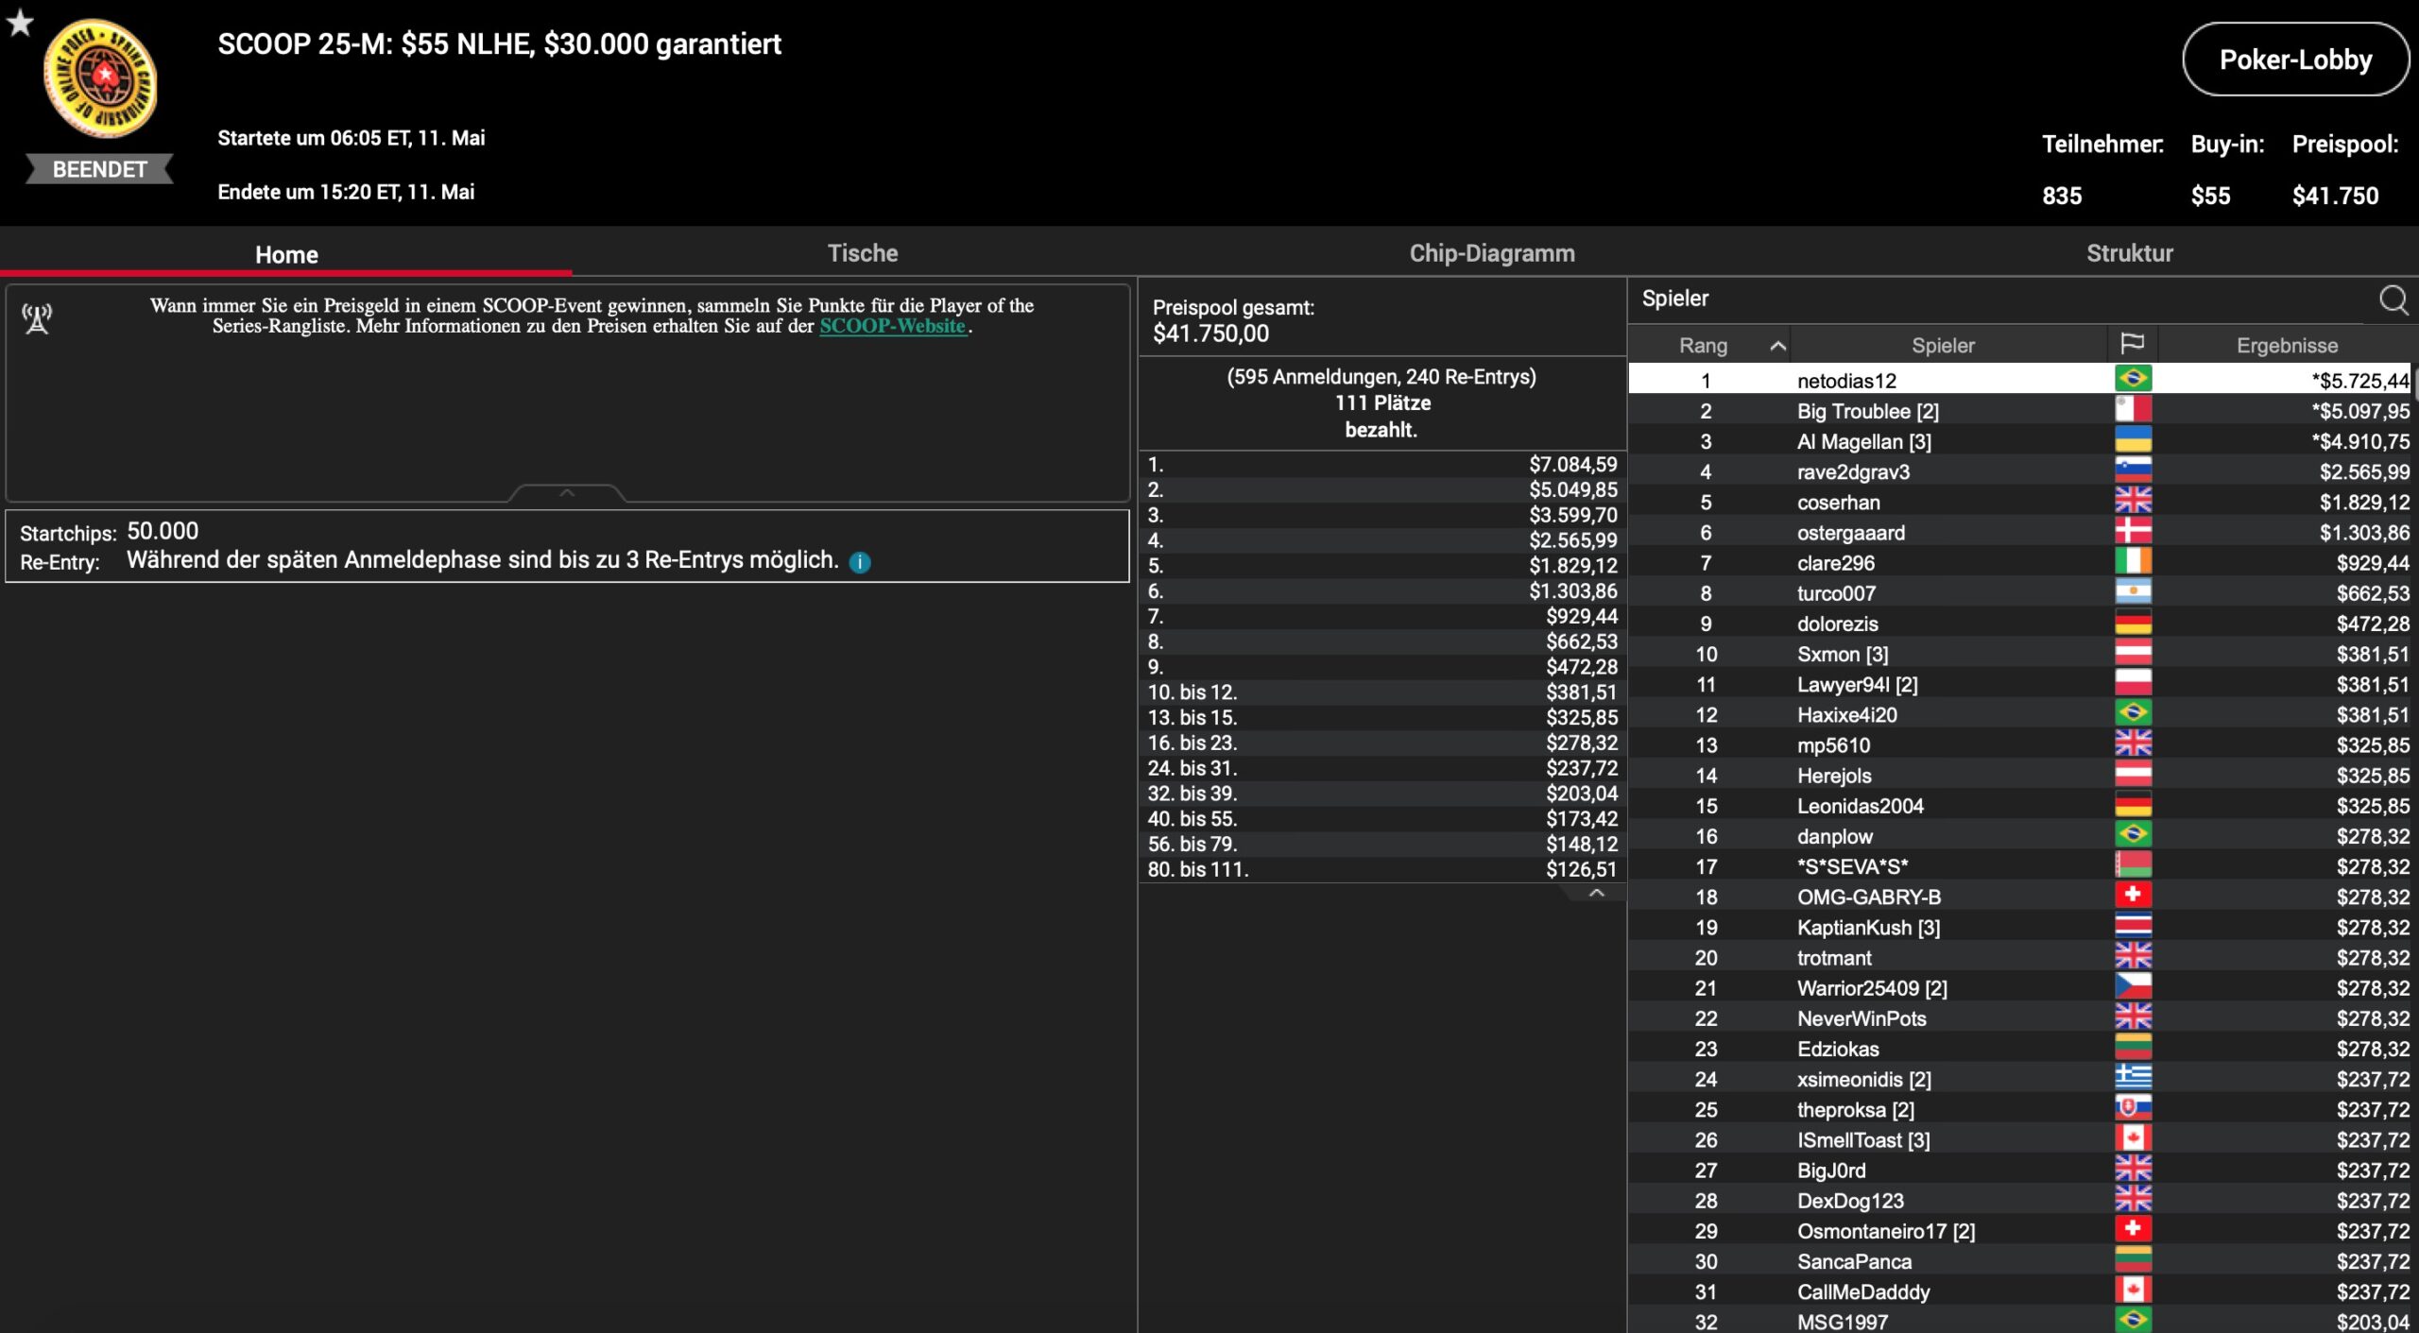Viewport: 2419px width, 1333px height.
Task: Select player row rave2dgrav3
Action: coord(1852,471)
